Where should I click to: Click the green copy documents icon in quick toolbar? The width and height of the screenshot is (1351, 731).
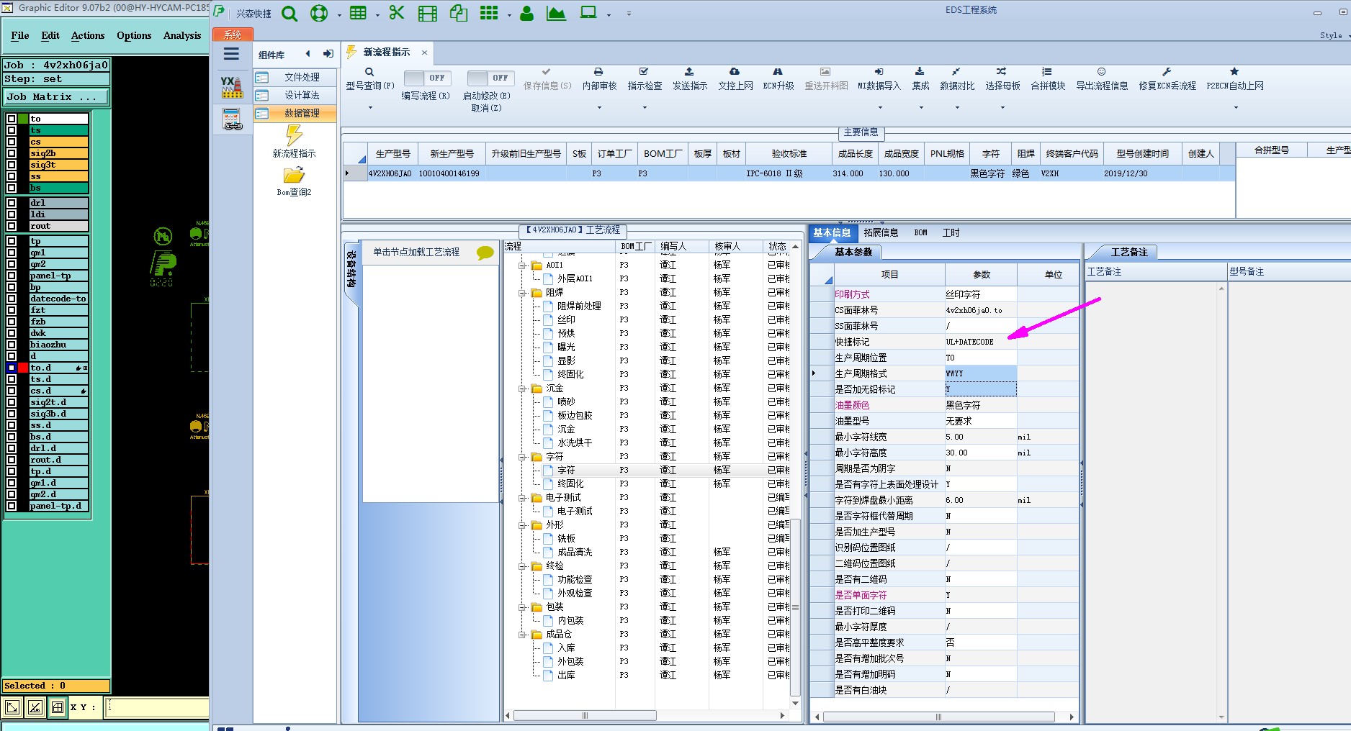click(459, 13)
